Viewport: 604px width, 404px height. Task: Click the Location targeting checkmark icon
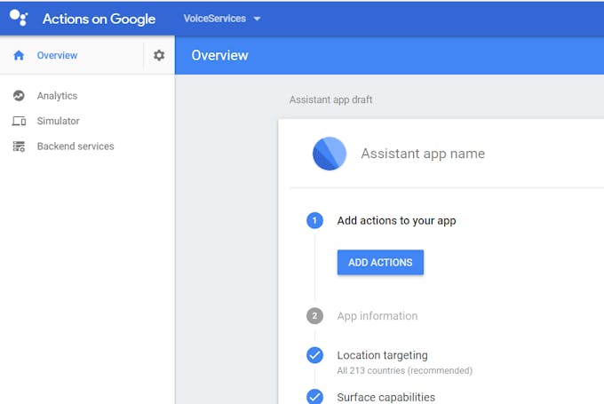pos(314,355)
